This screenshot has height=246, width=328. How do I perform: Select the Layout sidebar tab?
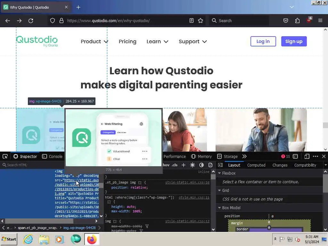click(x=234, y=165)
